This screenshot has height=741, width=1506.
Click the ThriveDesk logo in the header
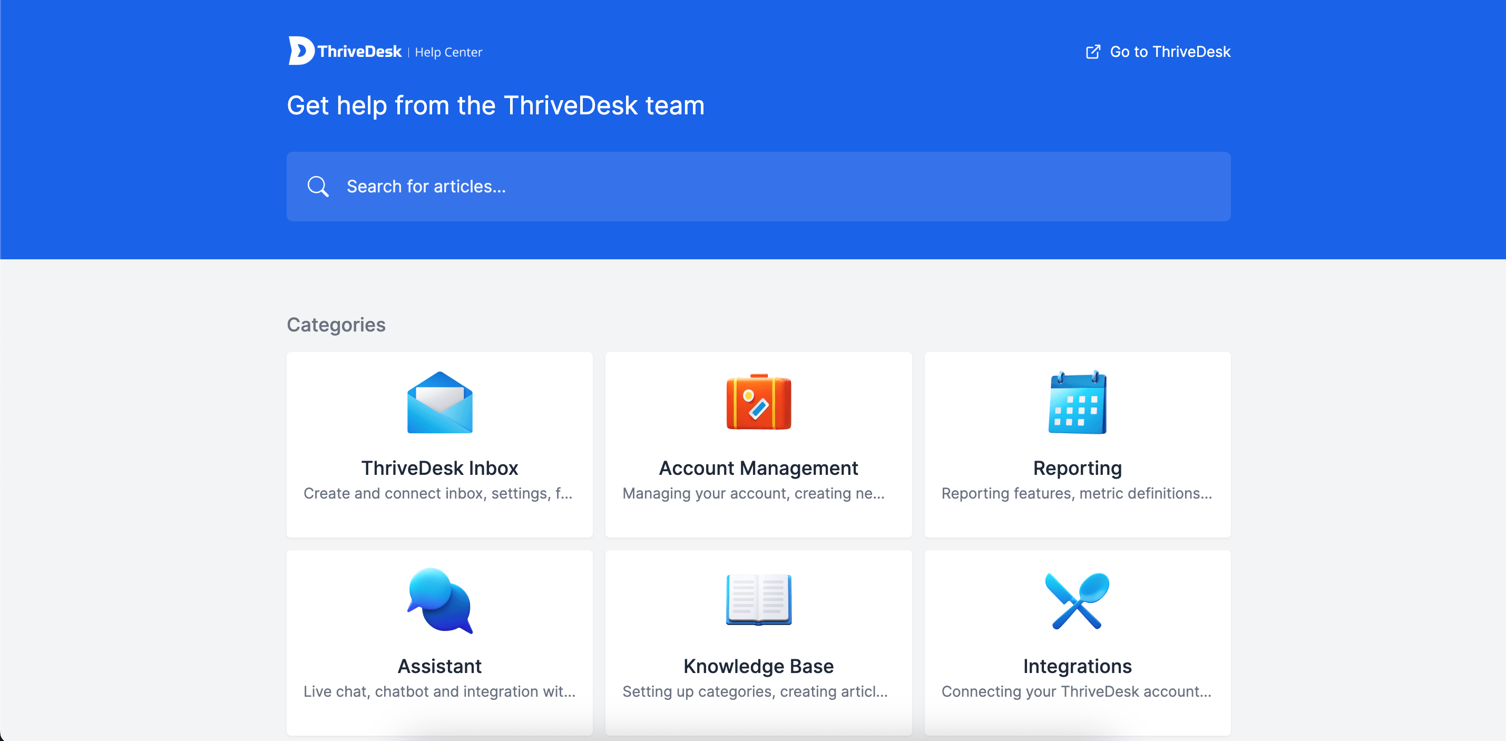click(345, 51)
